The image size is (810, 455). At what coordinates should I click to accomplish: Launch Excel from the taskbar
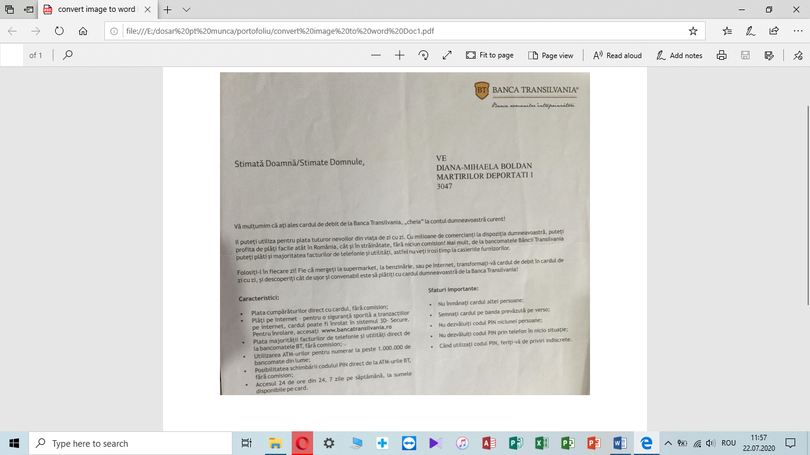point(541,443)
